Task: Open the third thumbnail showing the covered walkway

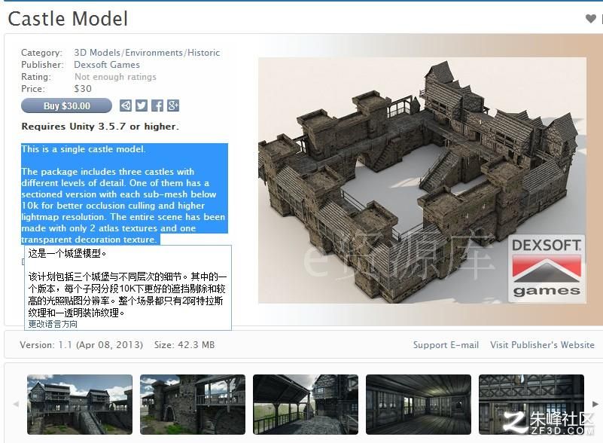Action: click(x=306, y=405)
